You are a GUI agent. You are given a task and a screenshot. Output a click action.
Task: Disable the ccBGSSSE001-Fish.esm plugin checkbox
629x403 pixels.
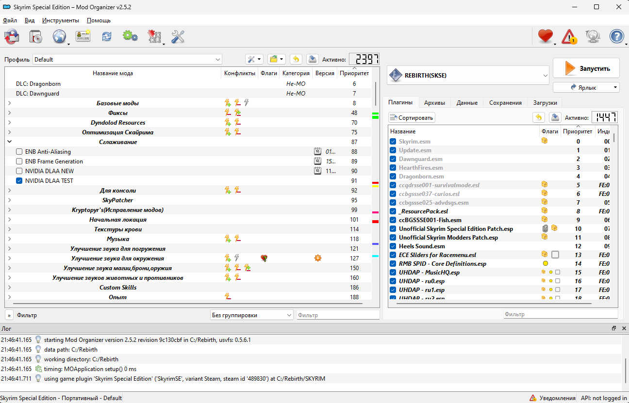pyautogui.click(x=393, y=220)
